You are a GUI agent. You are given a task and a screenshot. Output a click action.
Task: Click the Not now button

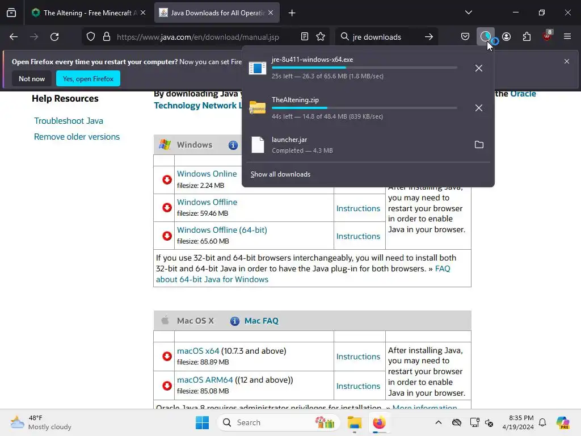(x=32, y=79)
